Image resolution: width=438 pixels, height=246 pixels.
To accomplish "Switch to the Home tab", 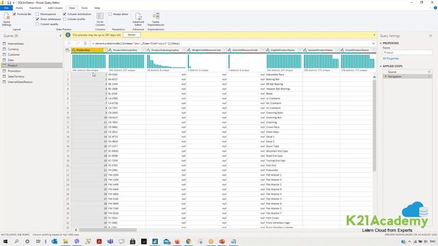I will click(x=19, y=8).
